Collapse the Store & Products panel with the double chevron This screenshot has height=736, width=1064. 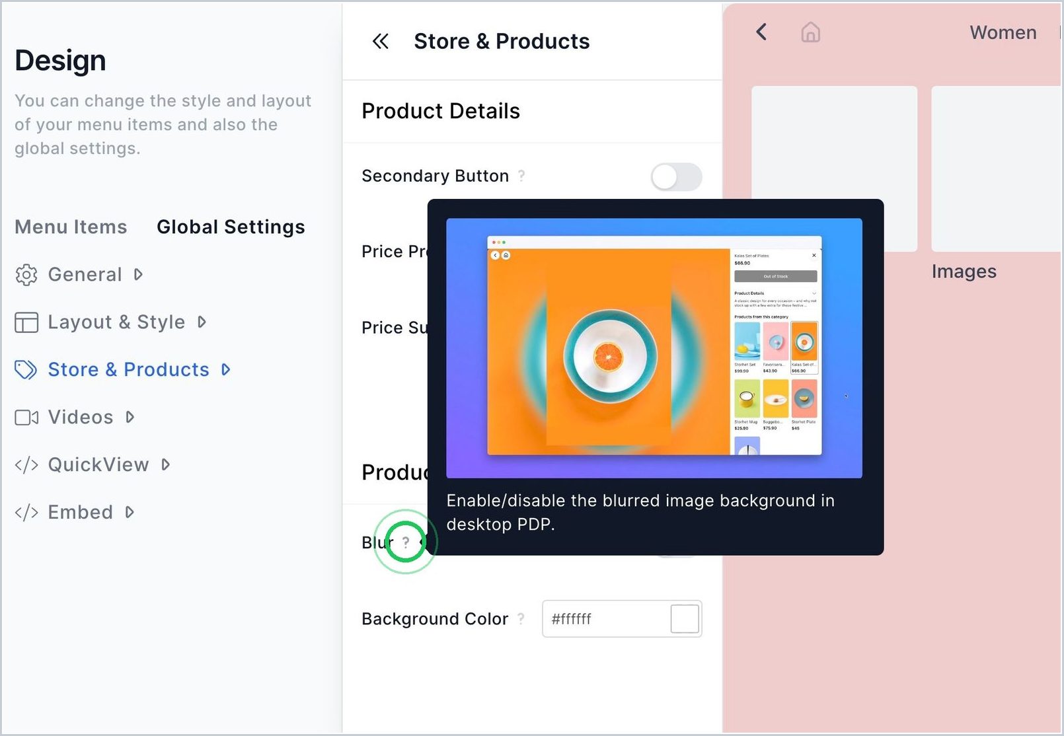[380, 42]
